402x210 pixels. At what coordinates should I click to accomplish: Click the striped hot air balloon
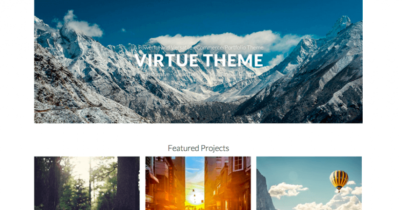click(x=339, y=181)
